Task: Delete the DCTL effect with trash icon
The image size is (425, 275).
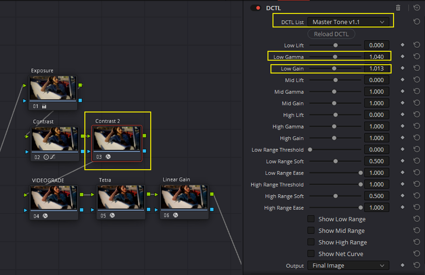Action: point(398,8)
